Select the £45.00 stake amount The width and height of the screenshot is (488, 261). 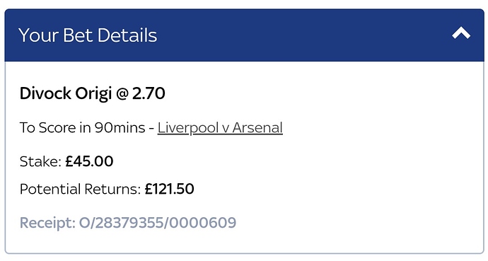coord(89,161)
